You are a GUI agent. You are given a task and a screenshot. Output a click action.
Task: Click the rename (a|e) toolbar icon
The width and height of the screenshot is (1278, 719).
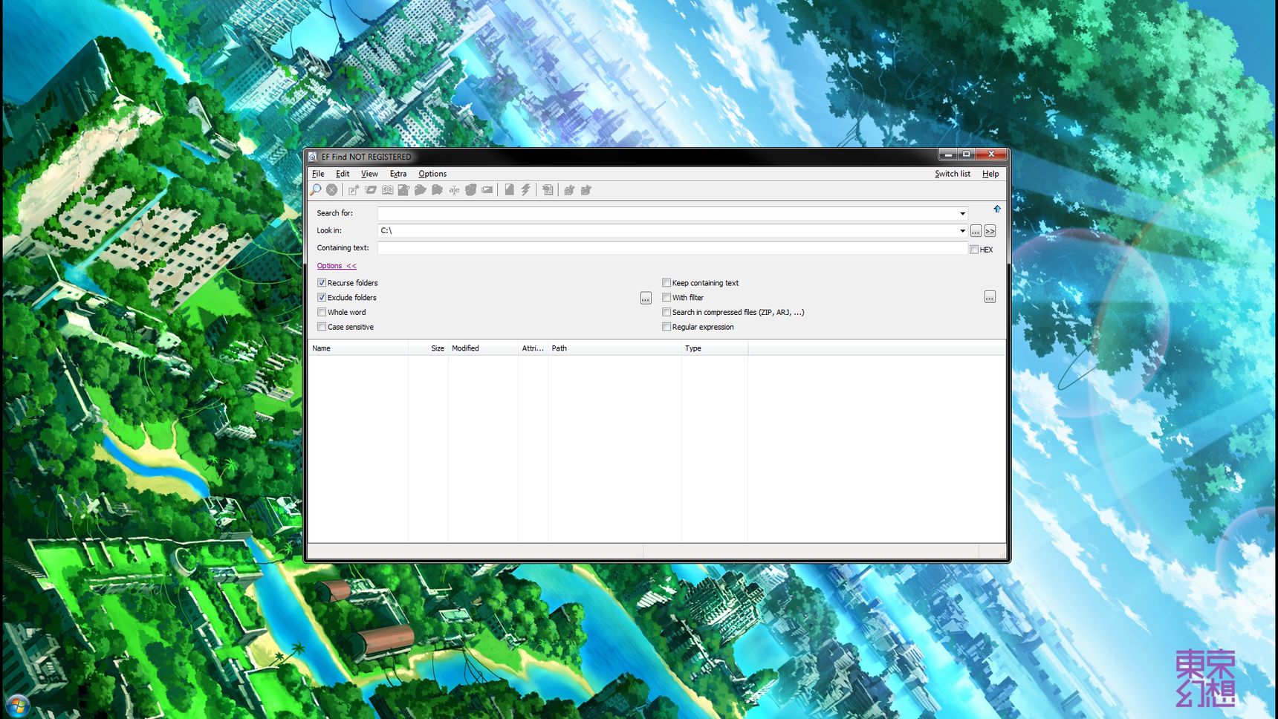click(454, 190)
